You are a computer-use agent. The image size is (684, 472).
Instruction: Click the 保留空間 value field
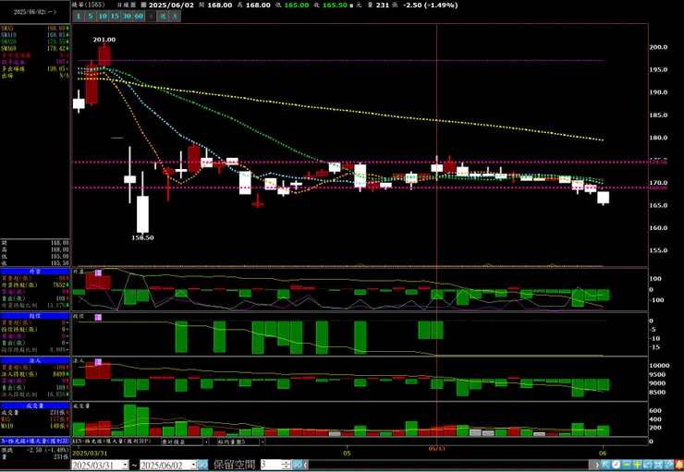tap(271, 465)
